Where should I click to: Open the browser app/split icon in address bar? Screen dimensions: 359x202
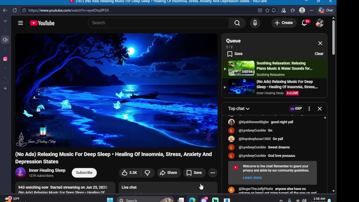[x=260, y=10]
